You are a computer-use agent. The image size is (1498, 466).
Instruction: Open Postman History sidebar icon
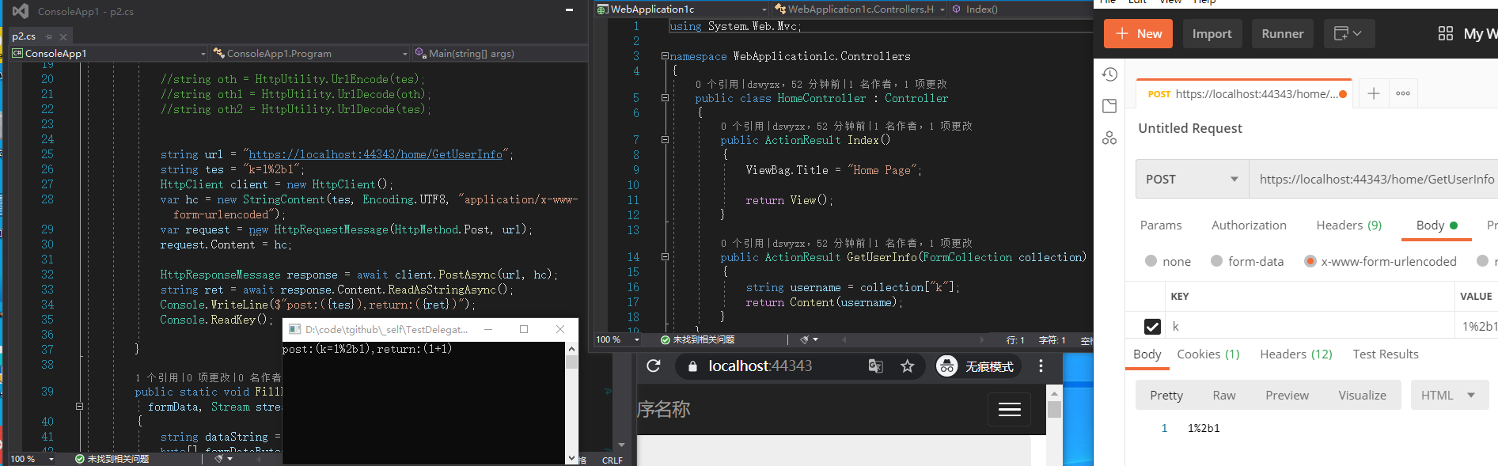pyautogui.click(x=1109, y=74)
